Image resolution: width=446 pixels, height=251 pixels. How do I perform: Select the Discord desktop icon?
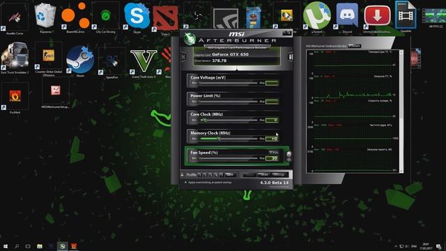click(347, 17)
